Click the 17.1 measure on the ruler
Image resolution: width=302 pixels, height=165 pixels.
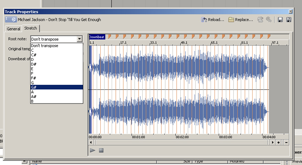(x=123, y=43)
